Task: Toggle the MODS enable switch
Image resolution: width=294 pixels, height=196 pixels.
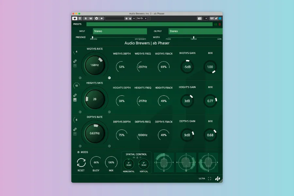Action: pyautogui.click(x=78, y=152)
